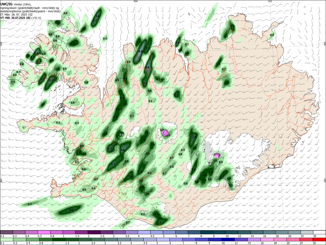Click valid time 'VT: Mið. 30.07.2025 18Z'

(16, 18)
